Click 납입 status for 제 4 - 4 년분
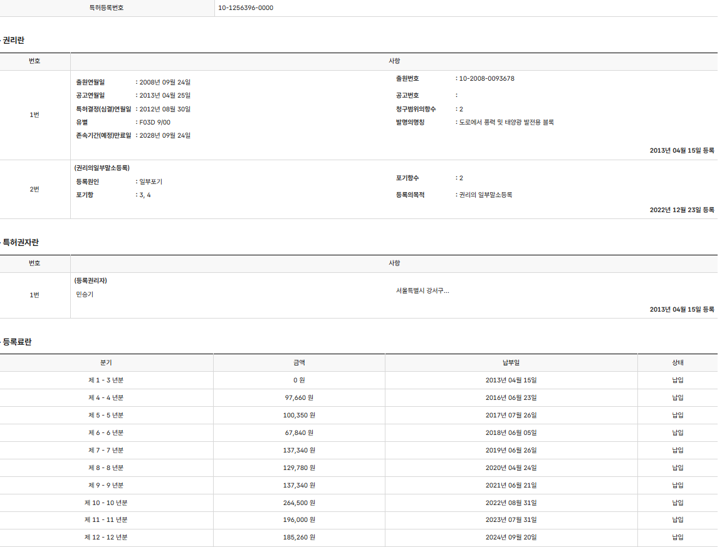The width and height of the screenshot is (722, 547). click(678, 398)
